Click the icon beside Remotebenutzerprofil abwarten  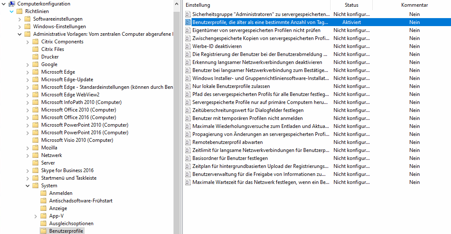(188, 142)
